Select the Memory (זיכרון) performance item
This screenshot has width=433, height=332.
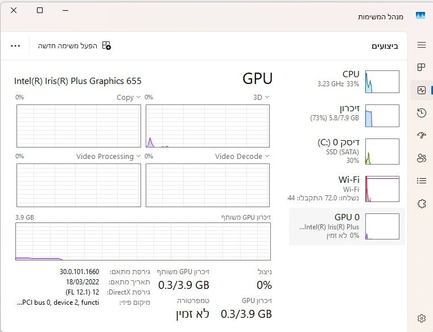click(347, 116)
